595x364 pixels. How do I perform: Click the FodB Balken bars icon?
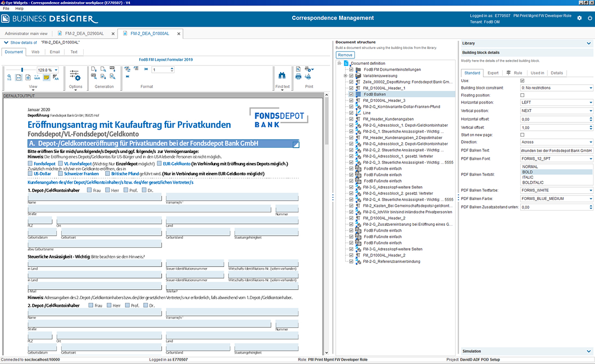pos(358,94)
